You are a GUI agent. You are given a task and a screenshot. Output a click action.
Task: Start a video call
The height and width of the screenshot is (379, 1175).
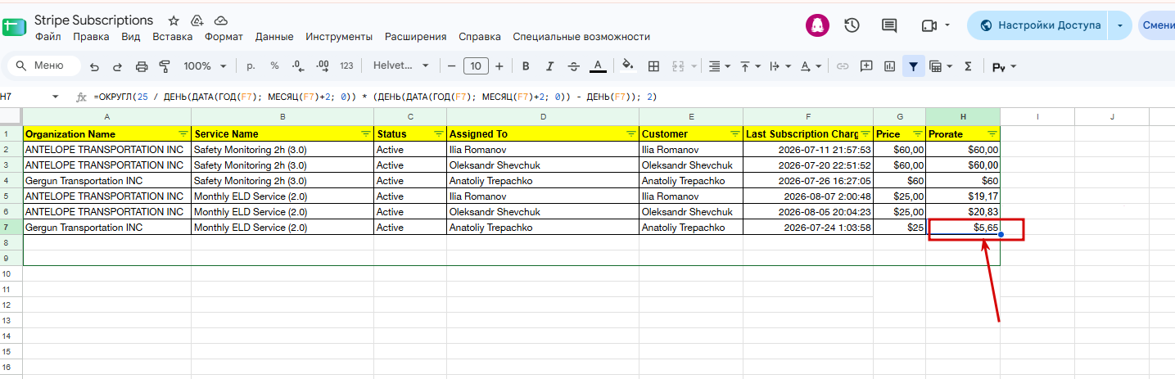[929, 25]
